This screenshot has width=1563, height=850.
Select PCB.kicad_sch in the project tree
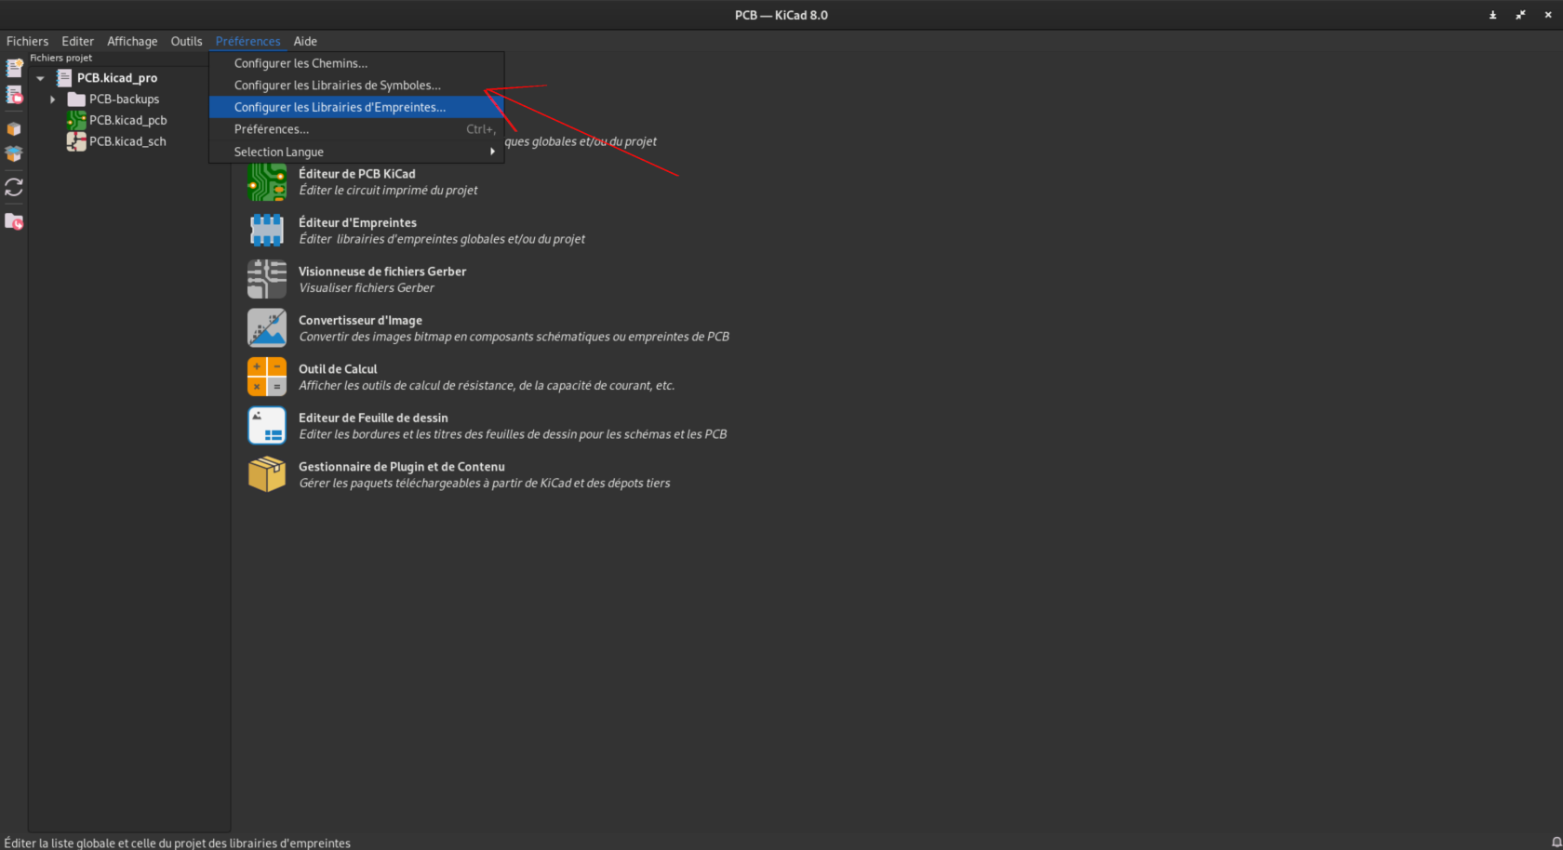coord(127,141)
